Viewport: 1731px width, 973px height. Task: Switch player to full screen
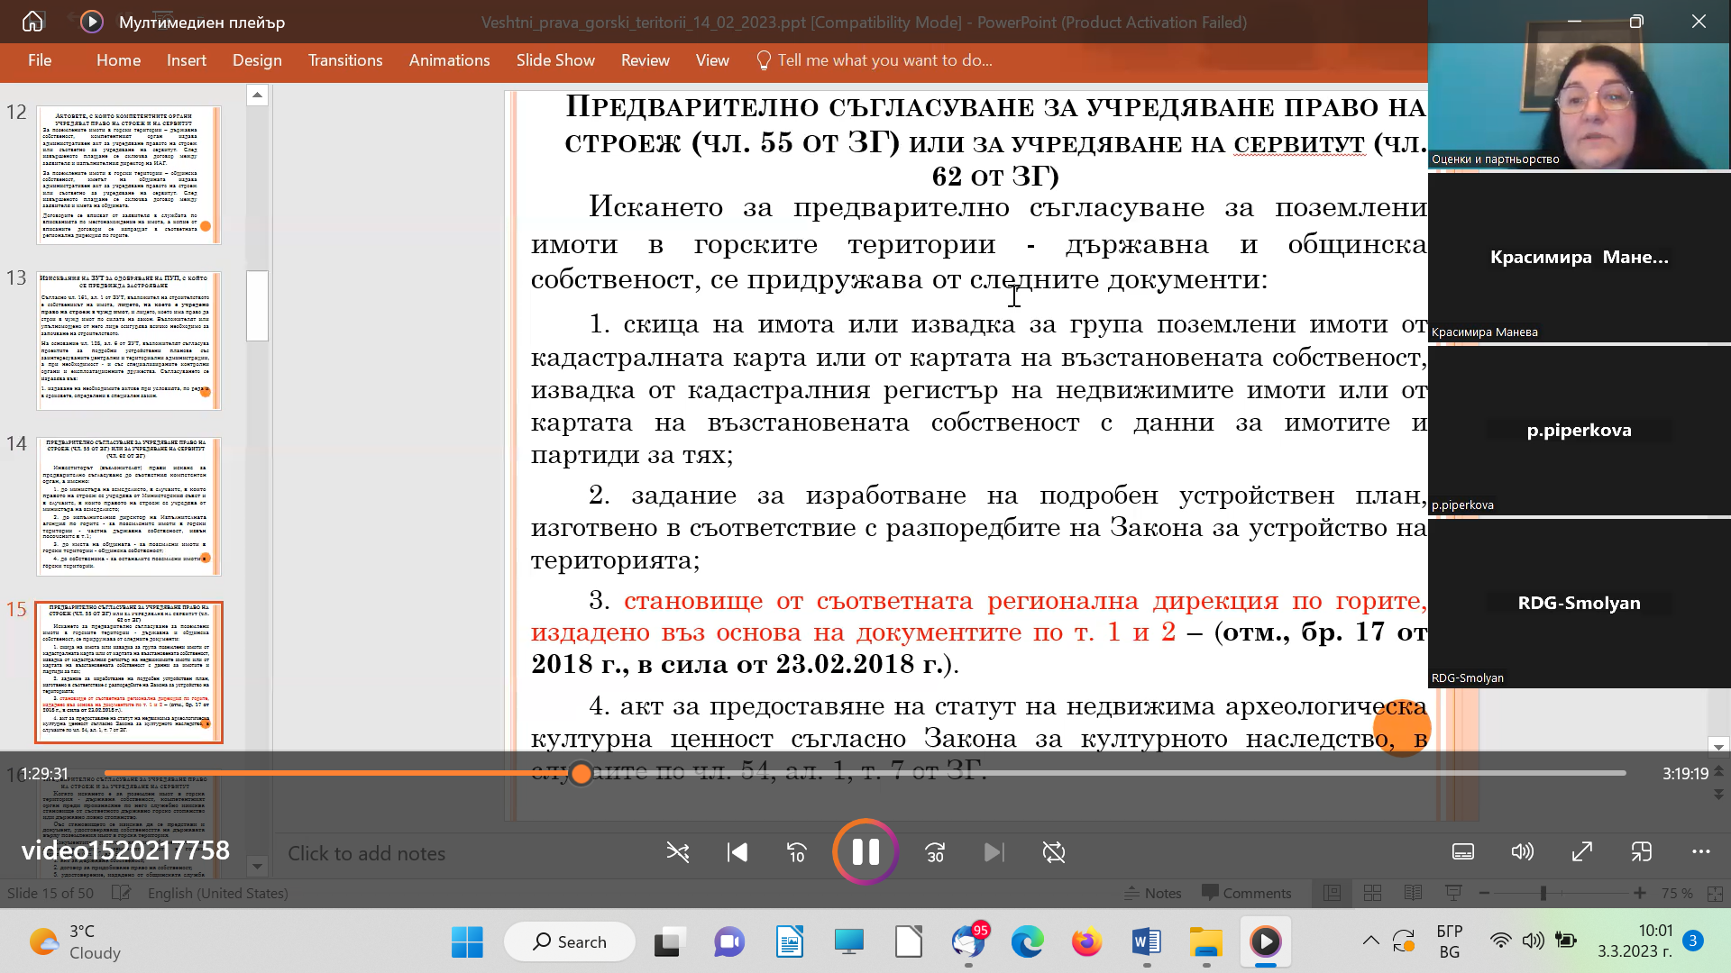click(x=1581, y=852)
